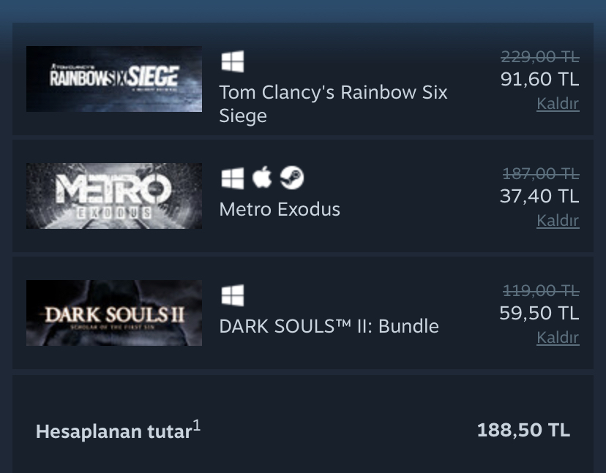Click the 188,50 TL cart total
The width and height of the screenshot is (606, 473).
pyautogui.click(x=523, y=430)
